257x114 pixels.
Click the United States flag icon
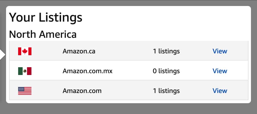coord(25,91)
